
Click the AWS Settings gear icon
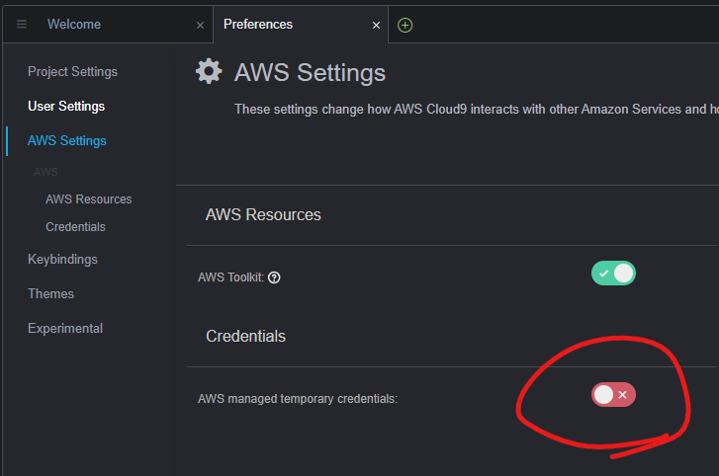tap(209, 71)
